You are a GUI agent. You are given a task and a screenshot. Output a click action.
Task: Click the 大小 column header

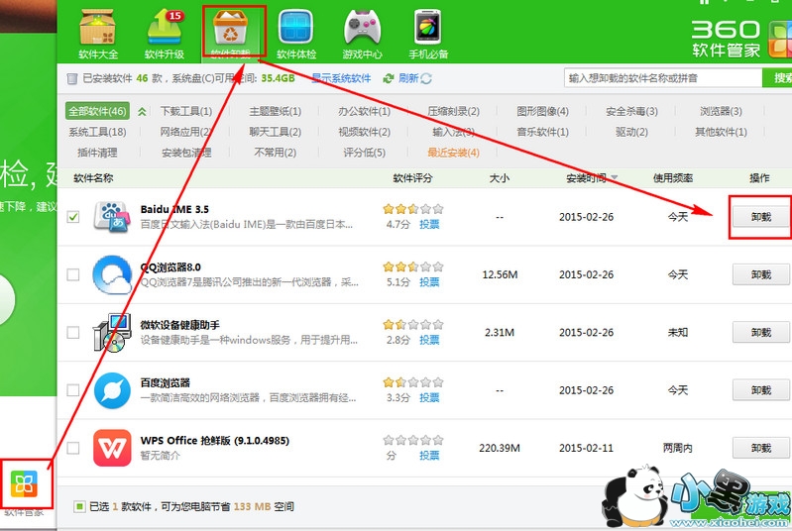(x=500, y=177)
